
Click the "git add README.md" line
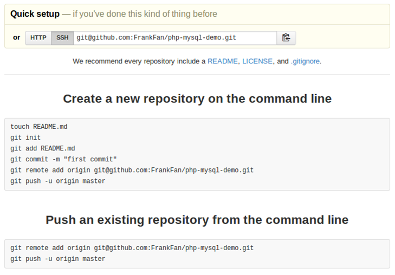click(x=43, y=148)
